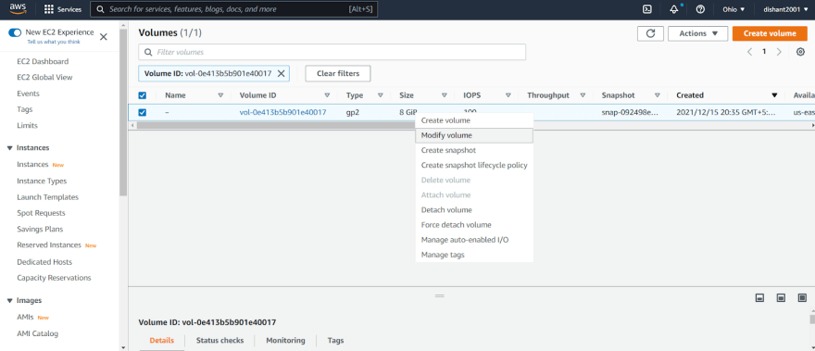Choose Modify volume in context menu

point(474,136)
